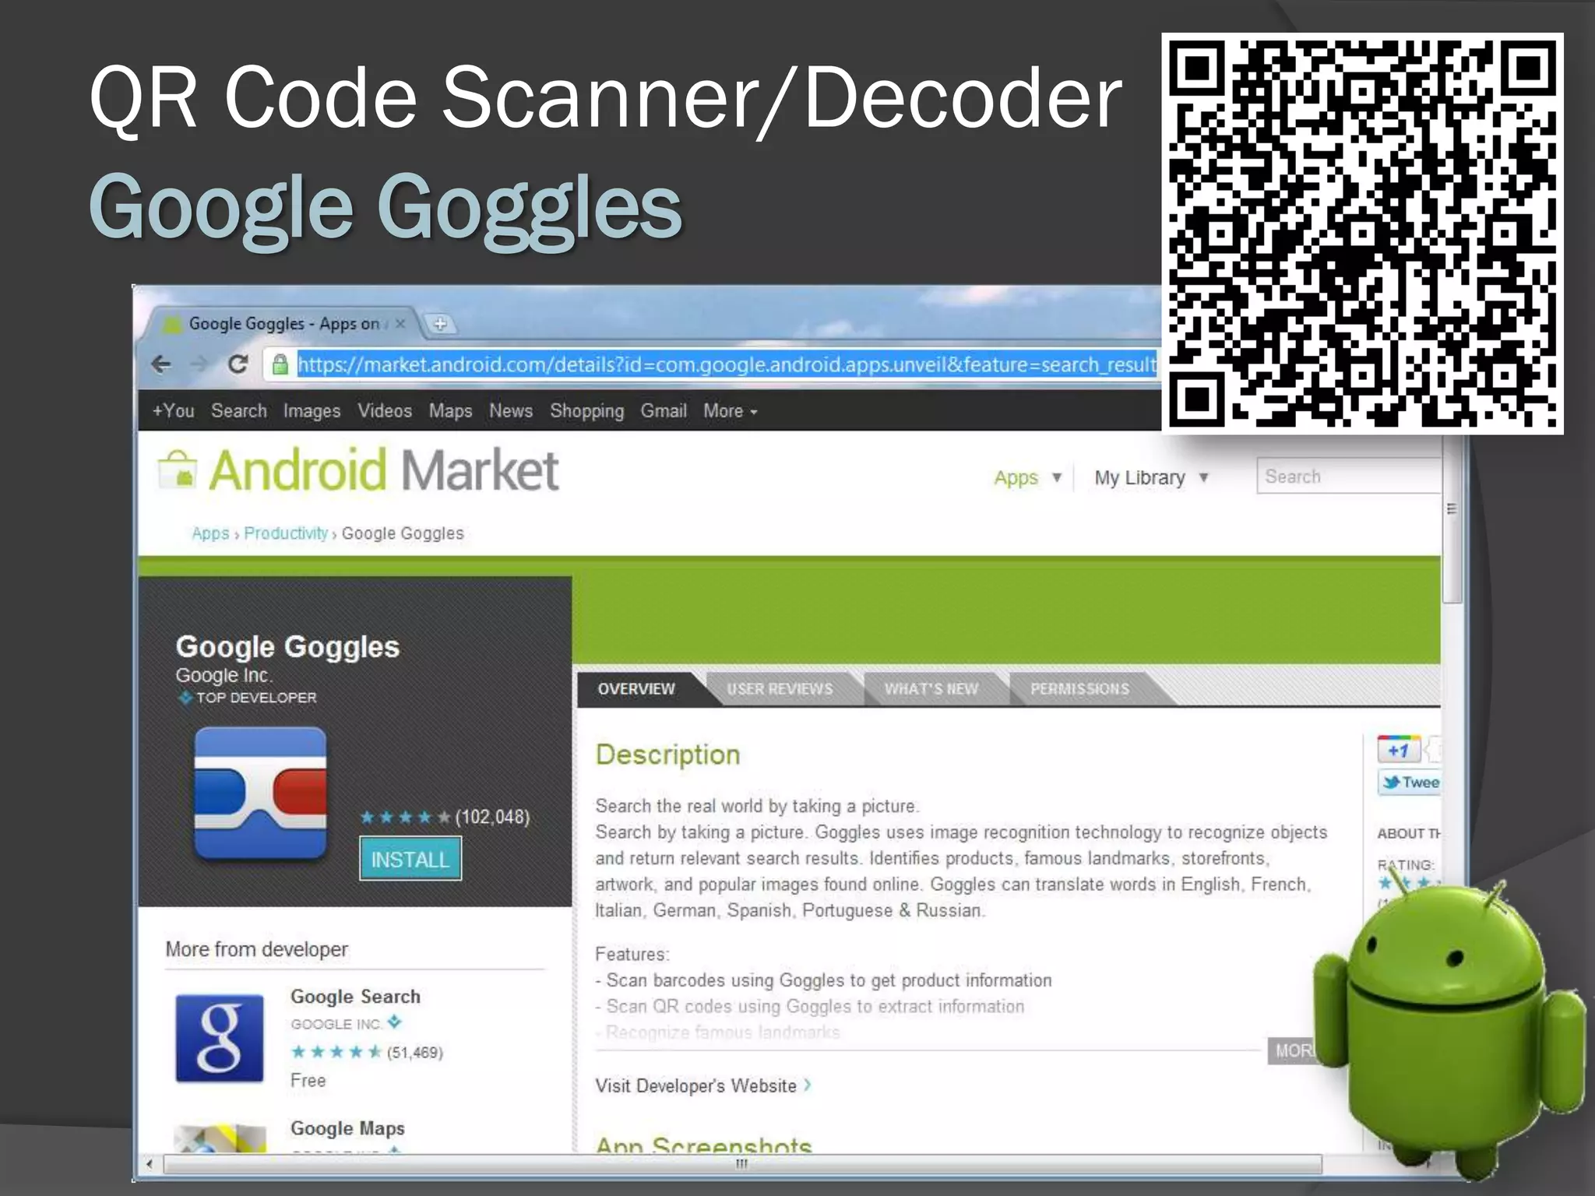
Task: Click the +1 button
Action: pos(1399,751)
